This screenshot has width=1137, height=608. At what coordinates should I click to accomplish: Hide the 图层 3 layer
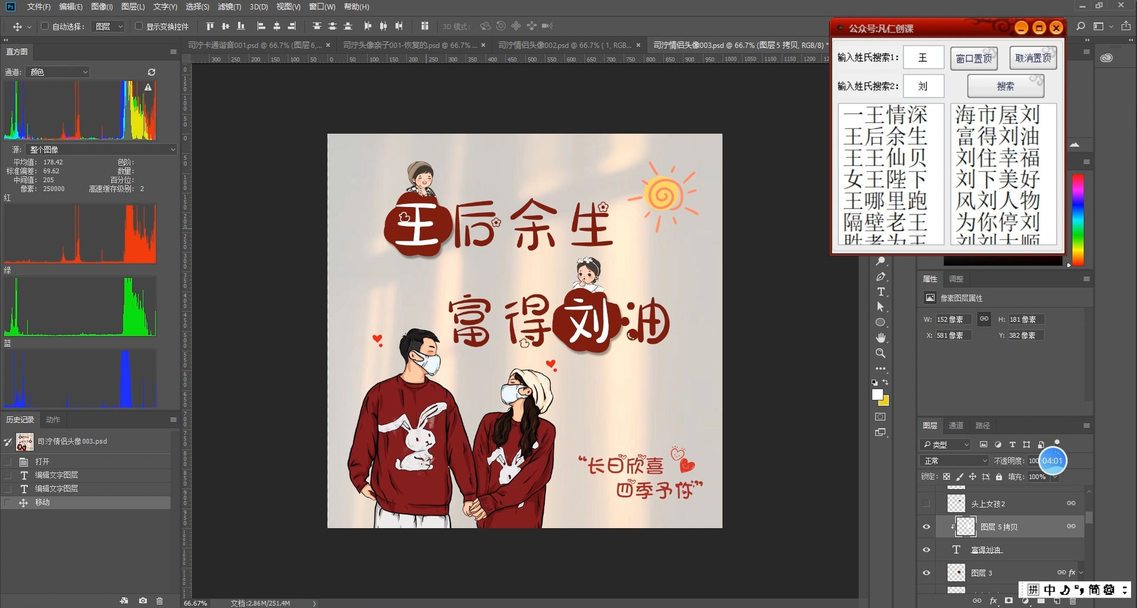coord(926,572)
